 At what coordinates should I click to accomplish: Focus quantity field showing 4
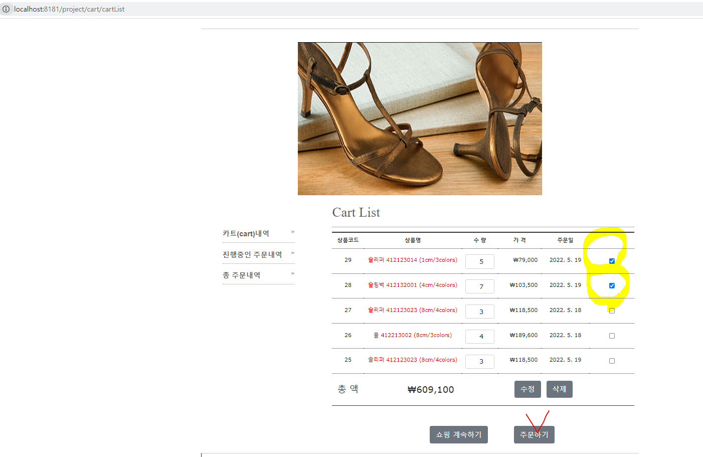coord(480,336)
